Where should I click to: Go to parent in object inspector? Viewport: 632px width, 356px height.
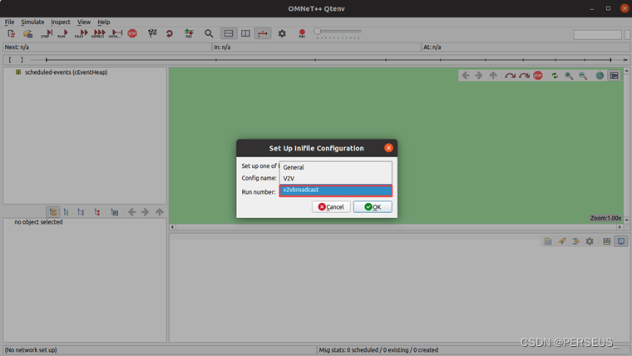pyautogui.click(x=160, y=212)
